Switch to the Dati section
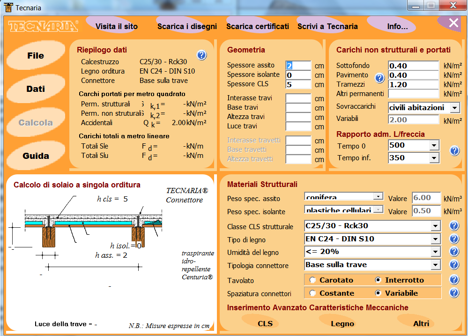 pyautogui.click(x=36, y=89)
